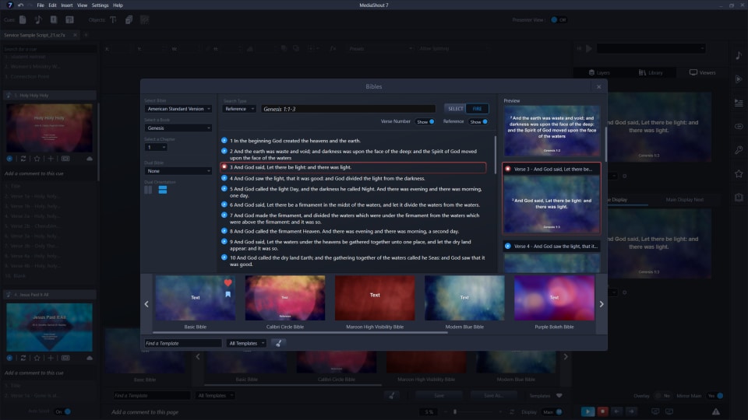Click the template list horizontal scrollbar

tap(374, 333)
